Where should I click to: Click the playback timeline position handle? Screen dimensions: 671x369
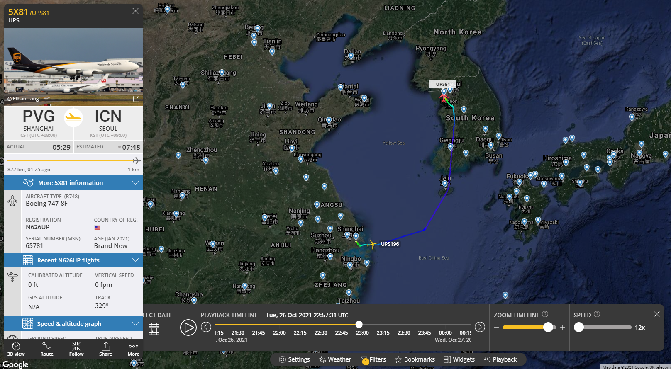click(359, 324)
